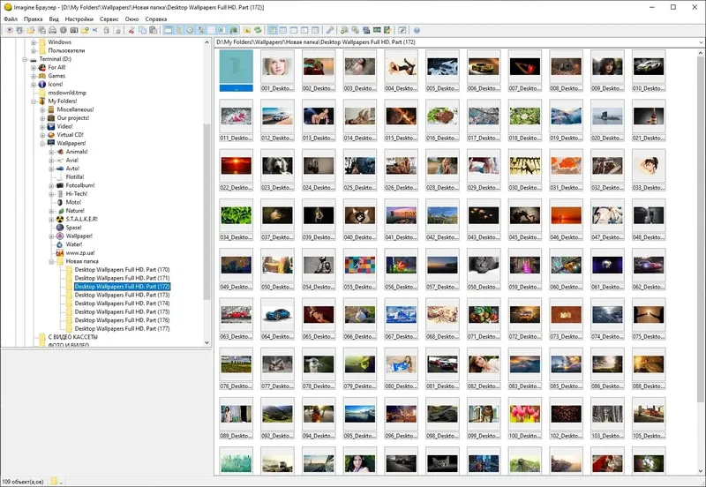The image size is (706, 487).
Task: Click the blue help icon in toolbar
Action: (x=417, y=30)
